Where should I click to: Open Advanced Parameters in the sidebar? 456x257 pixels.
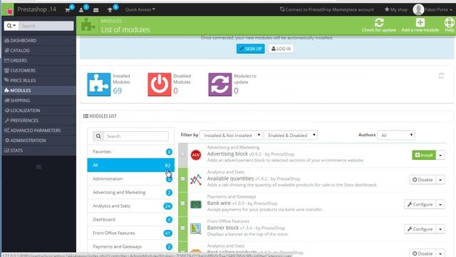[38, 131]
